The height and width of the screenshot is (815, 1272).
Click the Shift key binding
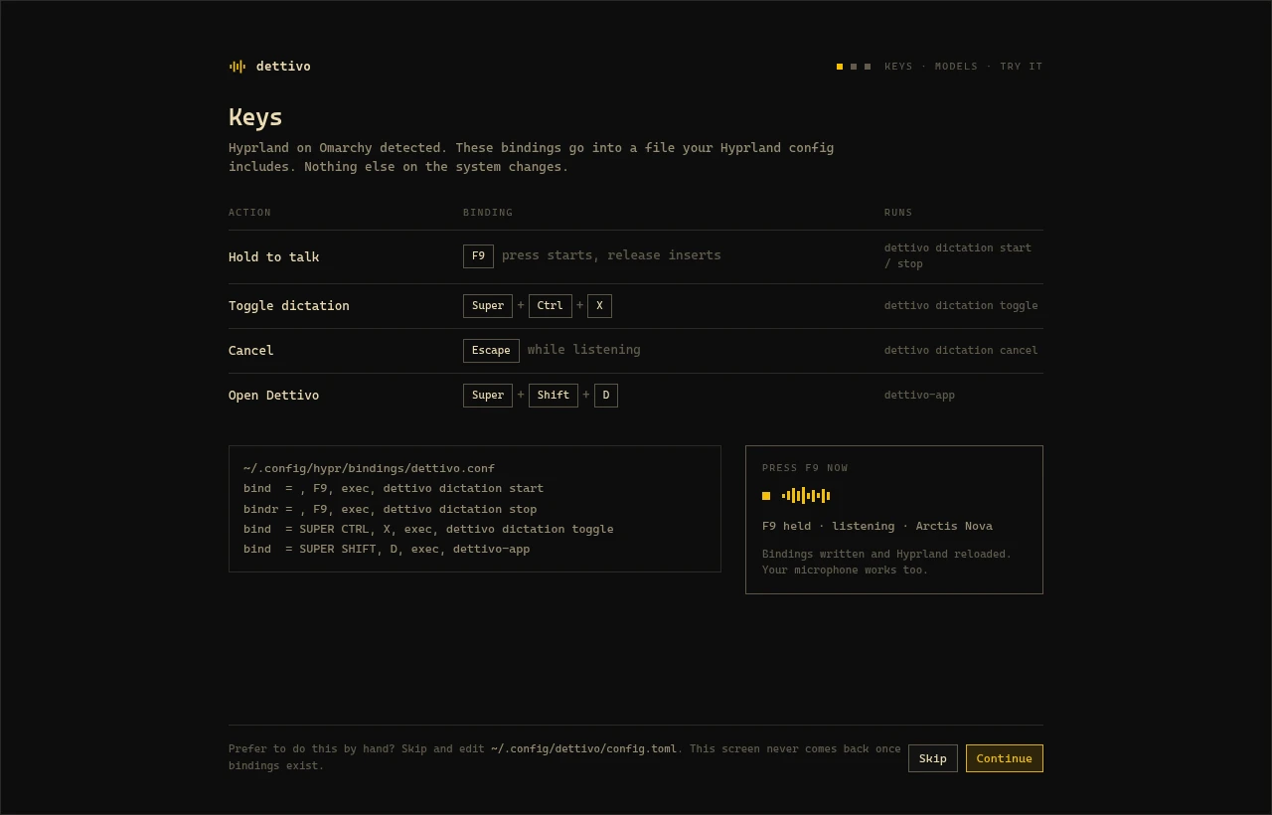tap(554, 396)
